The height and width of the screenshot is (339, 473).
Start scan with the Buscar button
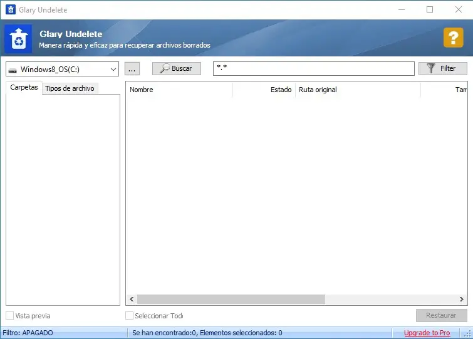(x=177, y=68)
